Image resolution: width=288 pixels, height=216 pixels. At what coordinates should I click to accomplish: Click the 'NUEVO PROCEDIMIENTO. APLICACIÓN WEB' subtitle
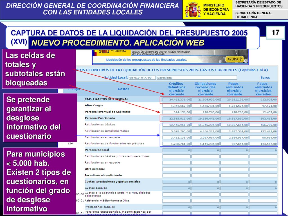118,43
